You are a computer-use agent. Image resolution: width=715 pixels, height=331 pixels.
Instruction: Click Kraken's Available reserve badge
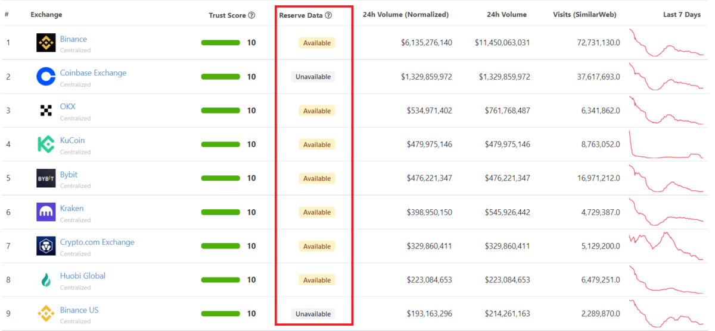tap(317, 212)
